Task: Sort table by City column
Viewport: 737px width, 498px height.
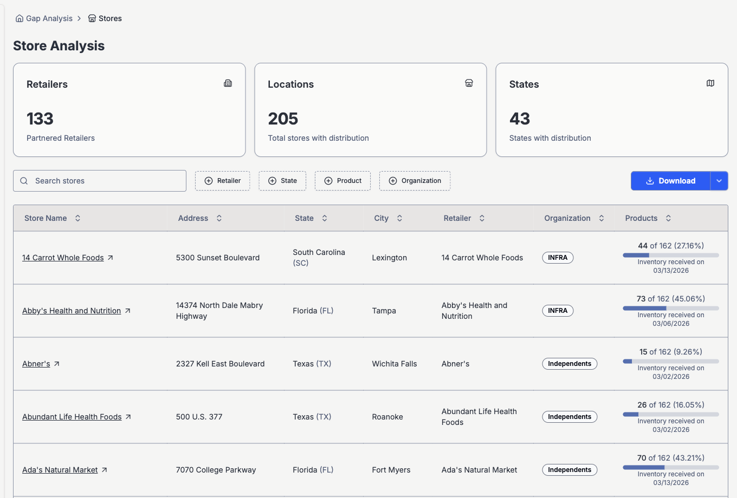Action: (x=388, y=218)
